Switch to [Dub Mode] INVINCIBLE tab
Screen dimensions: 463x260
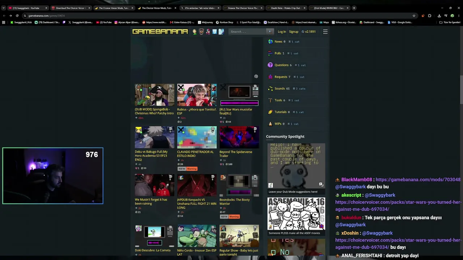329,8
